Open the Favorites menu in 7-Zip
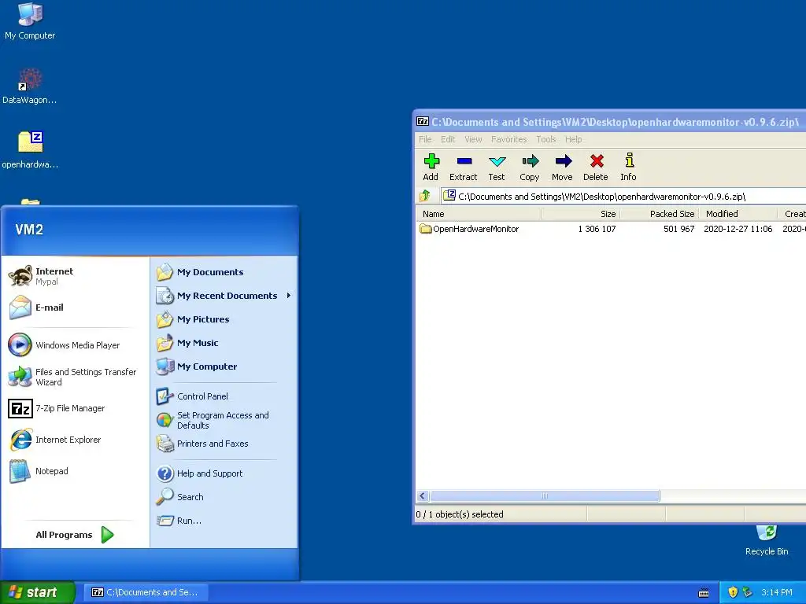This screenshot has height=604, width=806. [x=509, y=139]
